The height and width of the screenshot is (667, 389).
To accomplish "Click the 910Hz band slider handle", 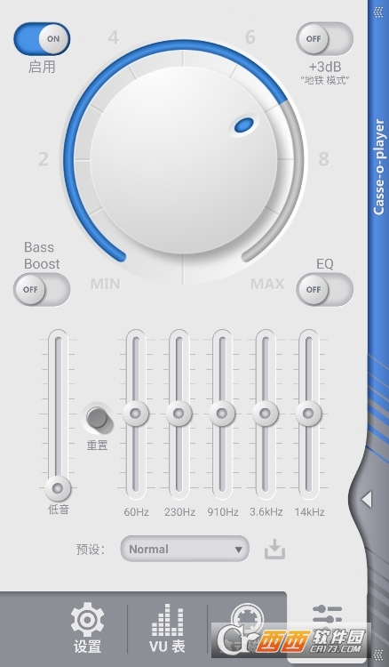I will pyautogui.click(x=222, y=413).
